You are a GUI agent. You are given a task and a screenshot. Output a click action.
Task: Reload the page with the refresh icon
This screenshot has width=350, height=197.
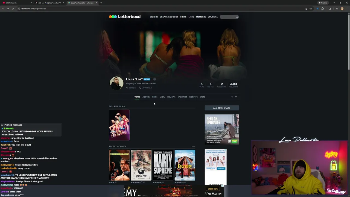pyautogui.click(x=13, y=8)
